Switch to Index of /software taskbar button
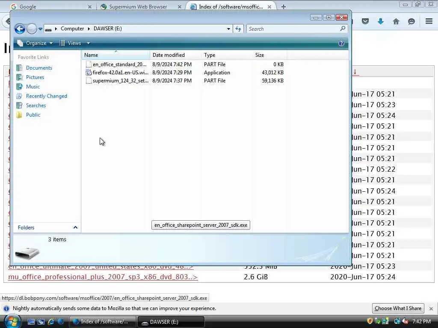Viewport: 438px width, 328px height. click(x=102, y=322)
